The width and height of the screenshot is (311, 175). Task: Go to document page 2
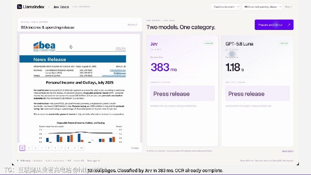29,148
